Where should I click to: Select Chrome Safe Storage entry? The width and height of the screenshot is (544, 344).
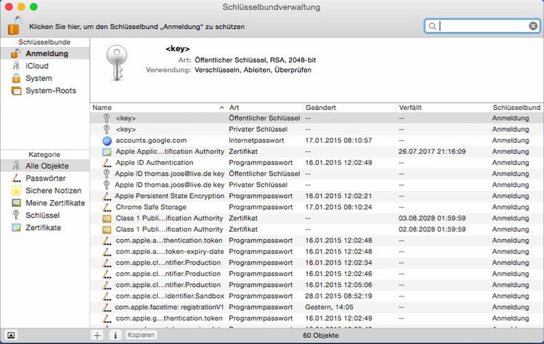[317, 208]
